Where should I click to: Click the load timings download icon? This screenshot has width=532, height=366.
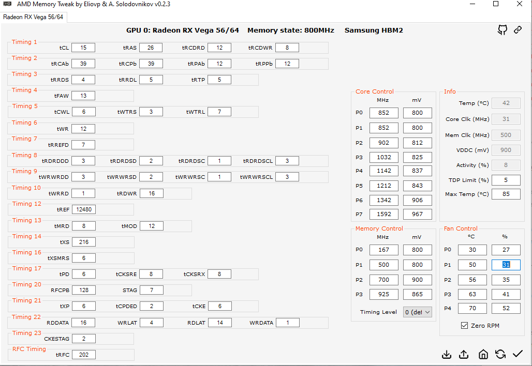pyautogui.click(x=447, y=355)
